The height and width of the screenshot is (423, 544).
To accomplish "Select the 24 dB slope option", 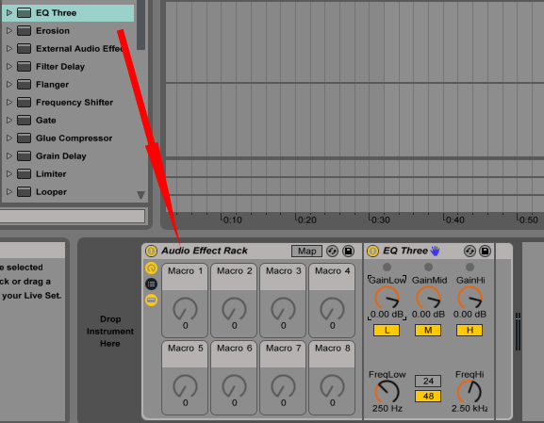I will [x=428, y=381].
